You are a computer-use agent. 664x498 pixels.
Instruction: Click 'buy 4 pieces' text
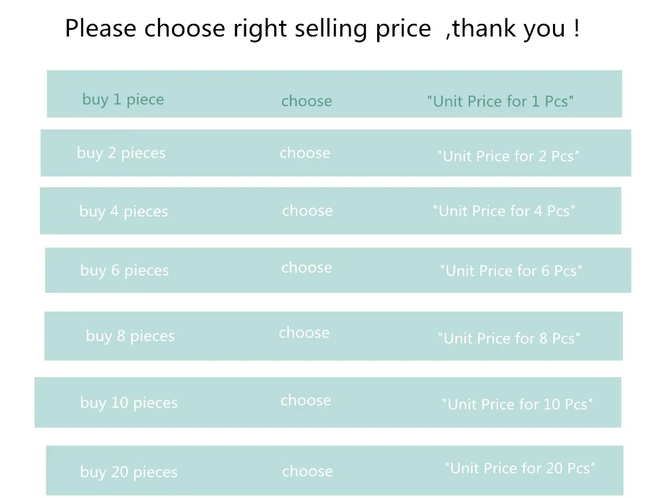pyautogui.click(x=124, y=212)
